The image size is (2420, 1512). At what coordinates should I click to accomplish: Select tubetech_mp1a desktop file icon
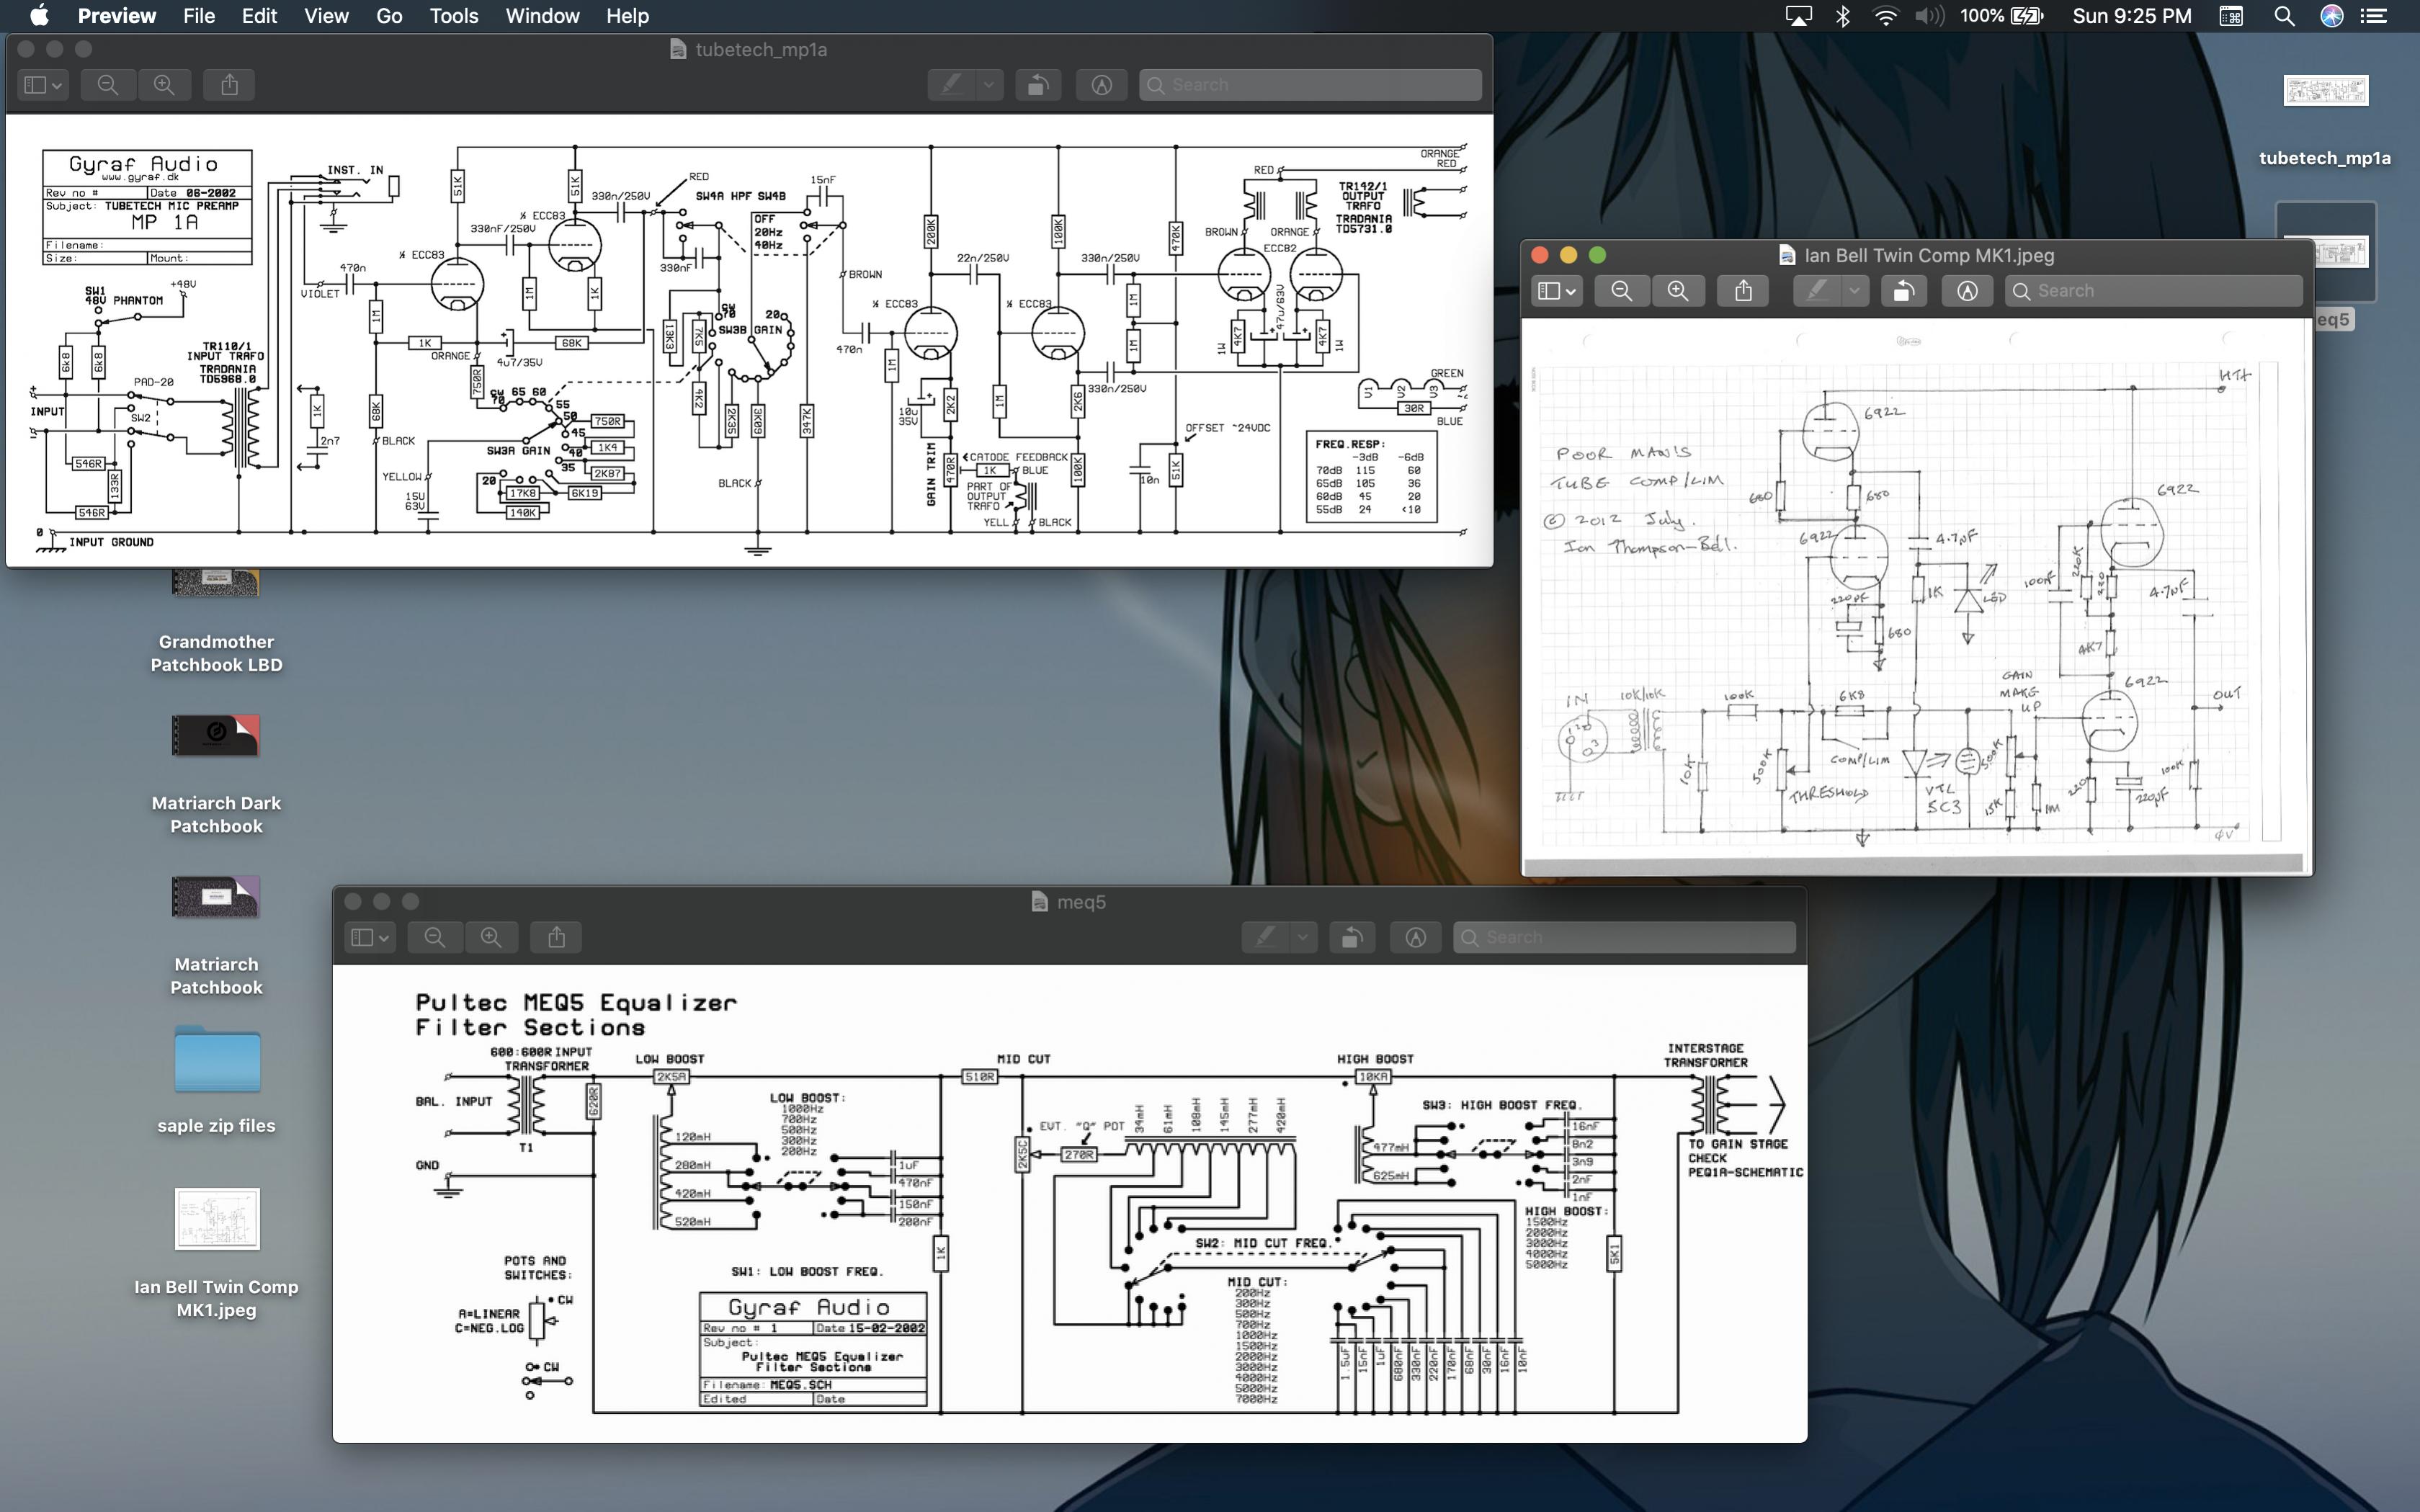[2325, 91]
